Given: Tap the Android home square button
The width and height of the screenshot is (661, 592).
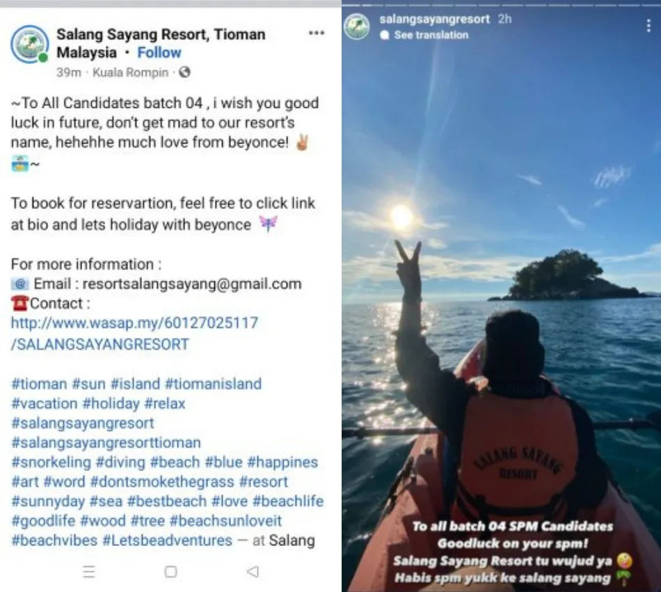Looking at the screenshot, I should point(170,572).
